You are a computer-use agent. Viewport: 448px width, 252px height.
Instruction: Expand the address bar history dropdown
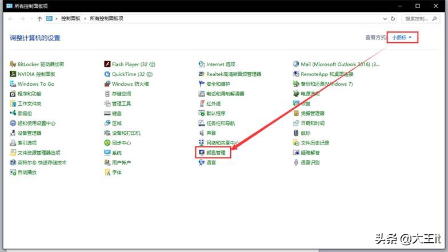tap(385, 18)
